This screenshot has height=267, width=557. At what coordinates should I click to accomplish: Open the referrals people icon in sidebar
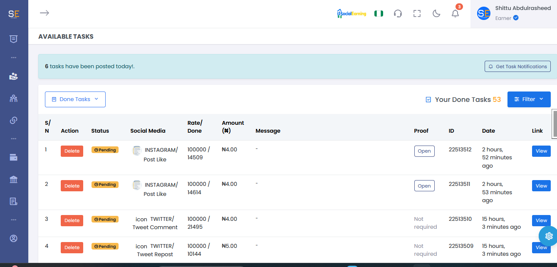pyautogui.click(x=14, y=99)
